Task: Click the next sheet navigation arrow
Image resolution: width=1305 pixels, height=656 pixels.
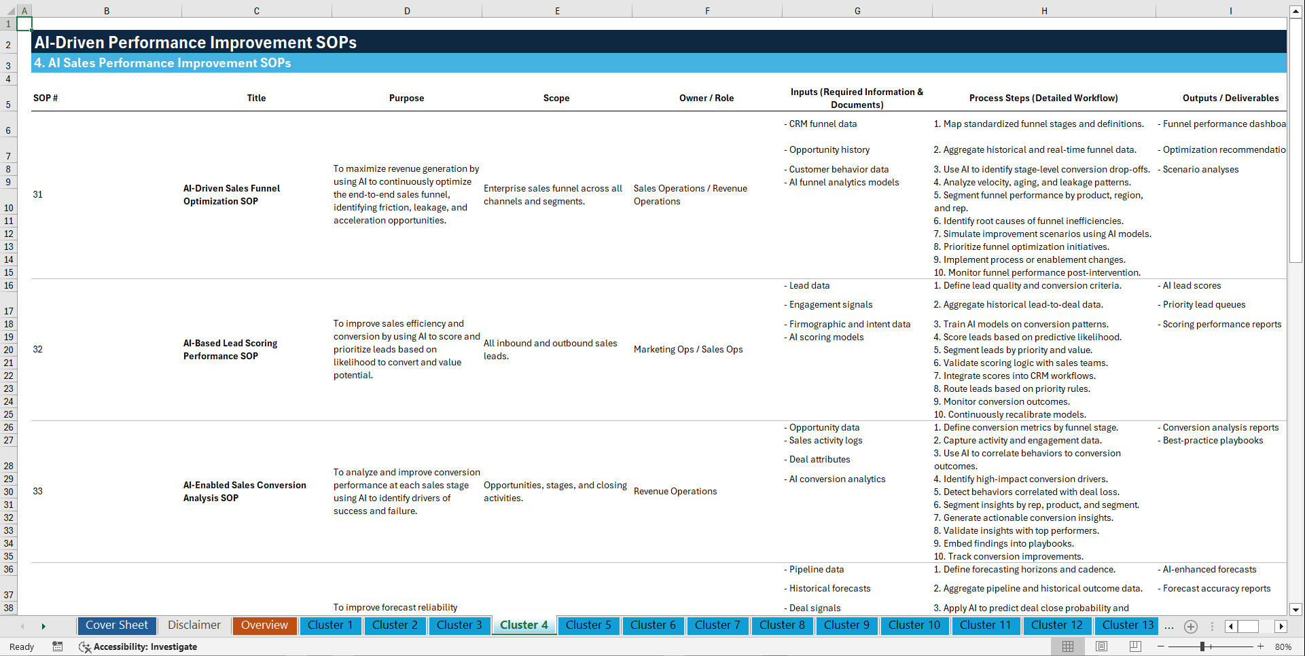Action: click(43, 625)
